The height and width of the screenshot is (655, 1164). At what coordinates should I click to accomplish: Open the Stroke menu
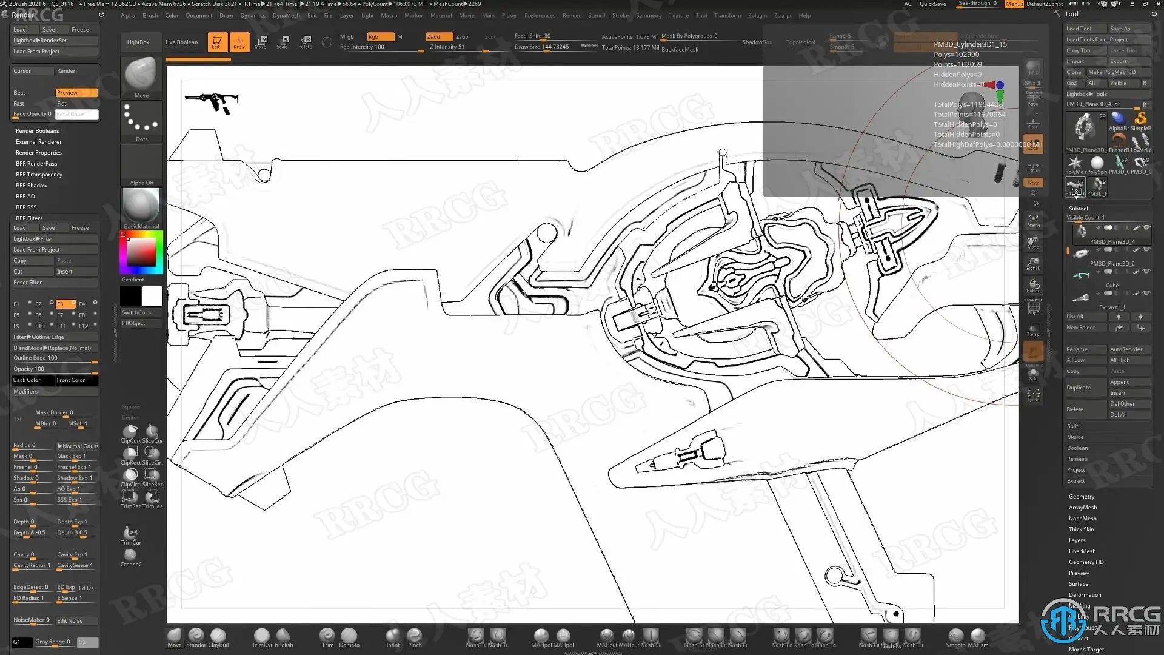coord(620,15)
